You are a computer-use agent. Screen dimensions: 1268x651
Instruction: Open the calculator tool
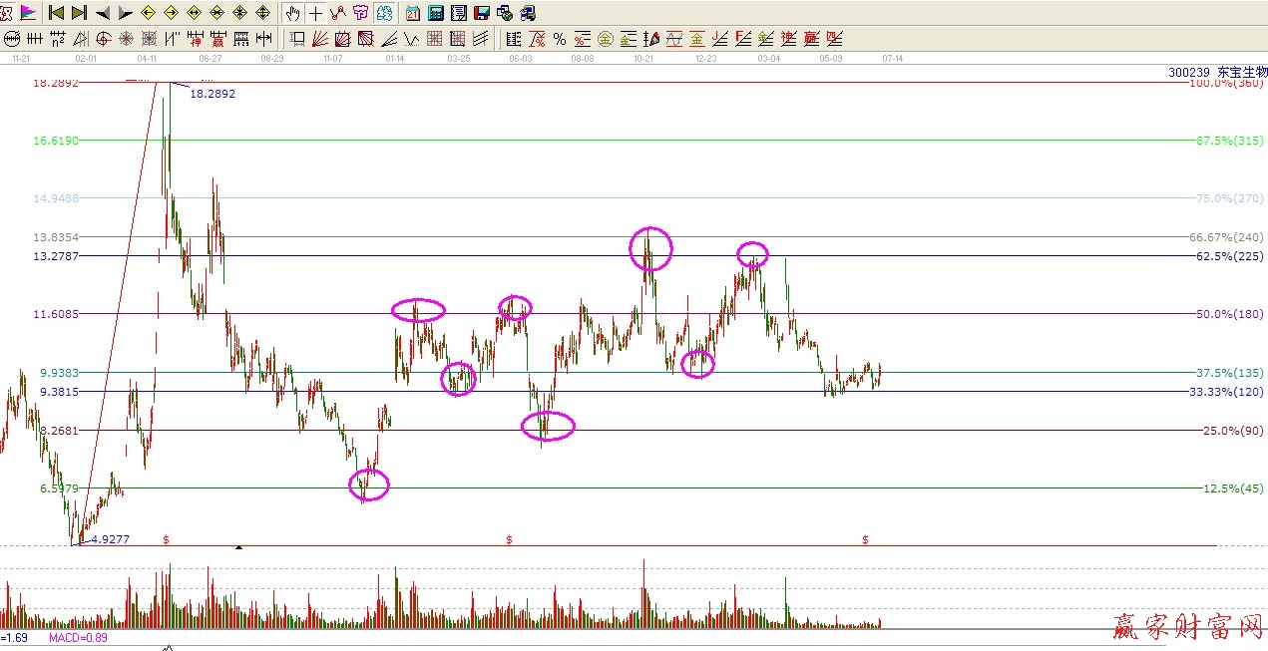(436, 13)
